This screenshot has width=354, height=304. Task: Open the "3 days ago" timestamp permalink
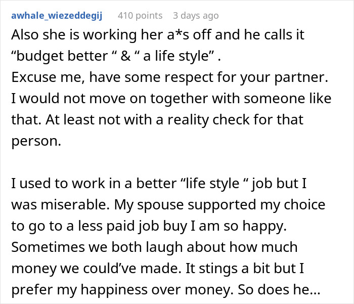click(195, 16)
